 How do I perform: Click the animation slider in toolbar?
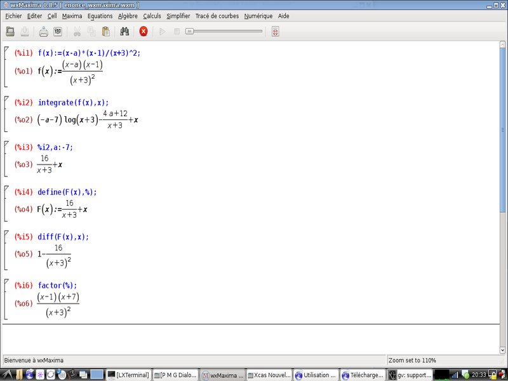(224, 31)
